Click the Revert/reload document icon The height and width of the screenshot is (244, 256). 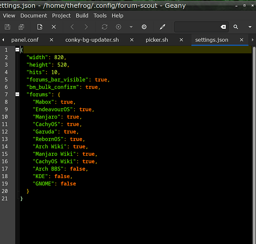(x=40, y=27)
